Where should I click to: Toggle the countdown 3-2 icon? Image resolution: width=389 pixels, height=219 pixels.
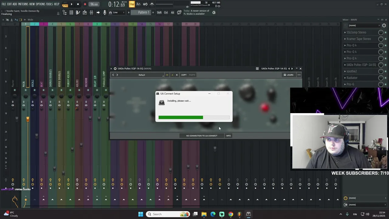[x=138, y=4]
